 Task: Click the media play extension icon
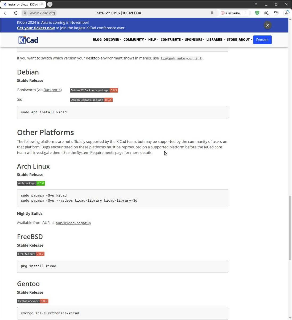266,13
